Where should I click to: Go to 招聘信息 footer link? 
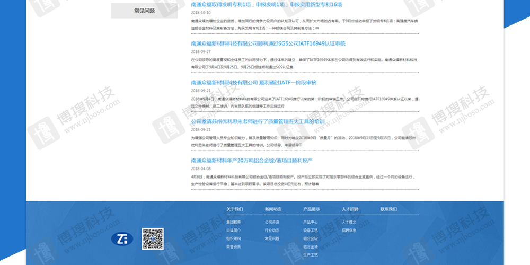pos(349,231)
